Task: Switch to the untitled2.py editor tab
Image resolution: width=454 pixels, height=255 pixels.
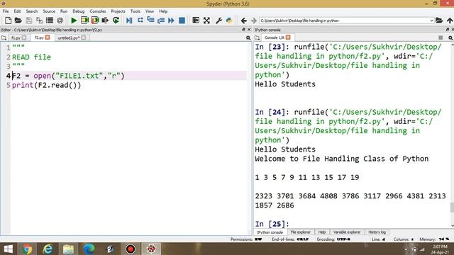Action: pyautogui.click(x=69, y=38)
